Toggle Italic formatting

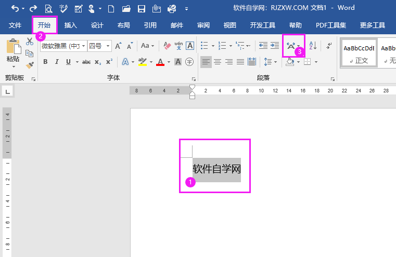(x=57, y=62)
